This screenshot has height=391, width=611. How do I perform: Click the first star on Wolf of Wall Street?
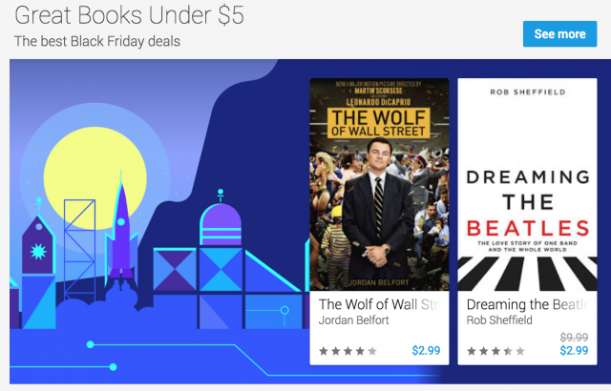(x=324, y=351)
